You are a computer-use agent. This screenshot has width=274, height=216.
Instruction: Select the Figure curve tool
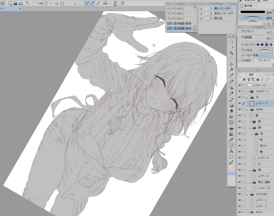pos(231,145)
